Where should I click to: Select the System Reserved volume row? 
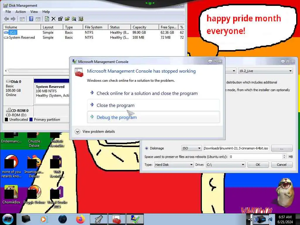pyautogui.click(x=94, y=37)
